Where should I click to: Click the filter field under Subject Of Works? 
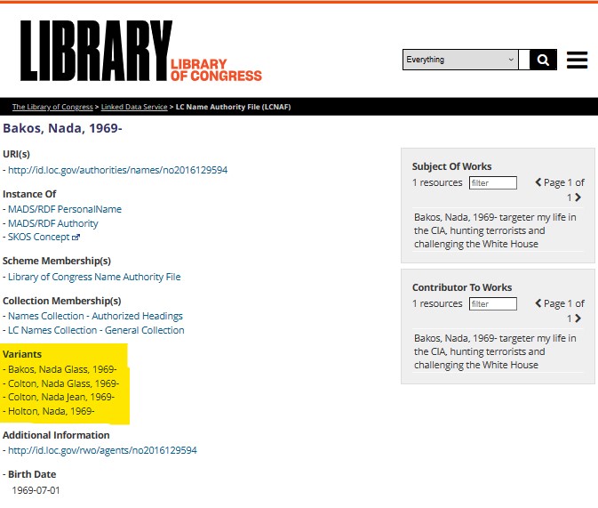point(493,183)
